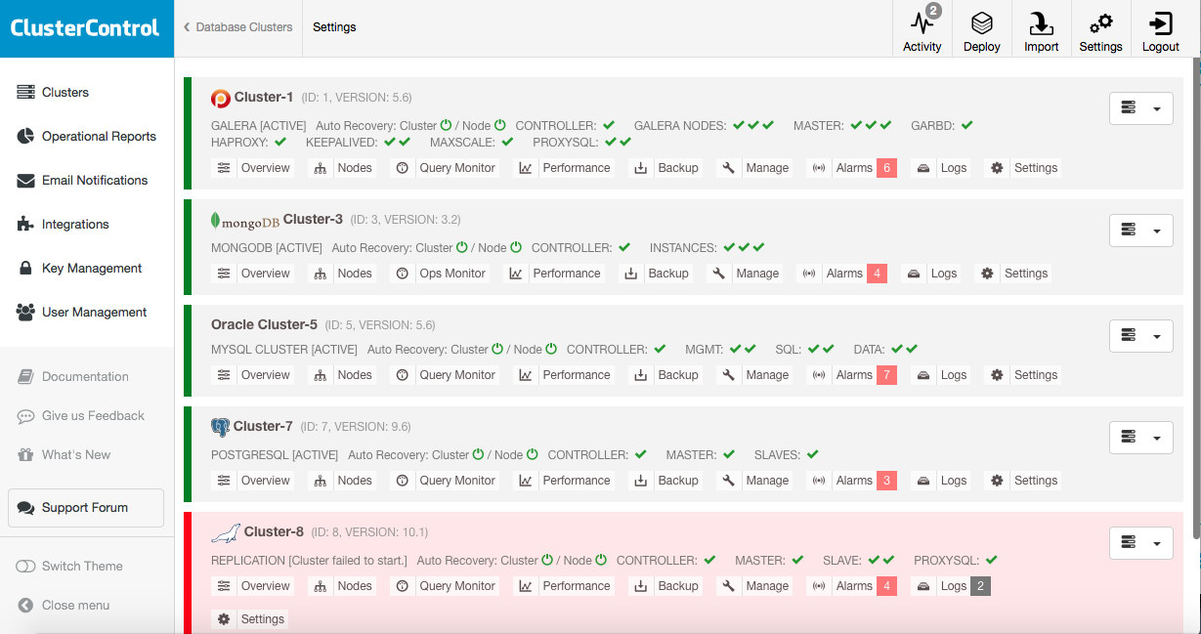Open Cluster-7 Overview tab
This screenshot has width=1201, height=634.
[x=254, y=481]
